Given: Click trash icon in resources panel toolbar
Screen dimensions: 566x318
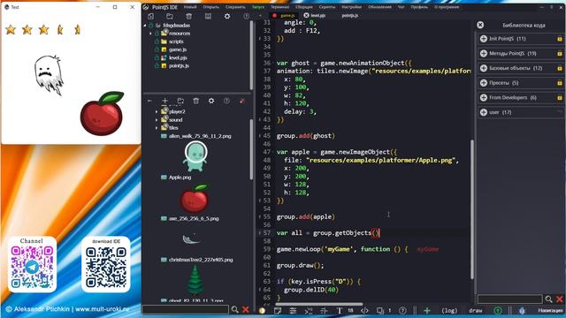Looking at the screenshot, I should point(196,101).
